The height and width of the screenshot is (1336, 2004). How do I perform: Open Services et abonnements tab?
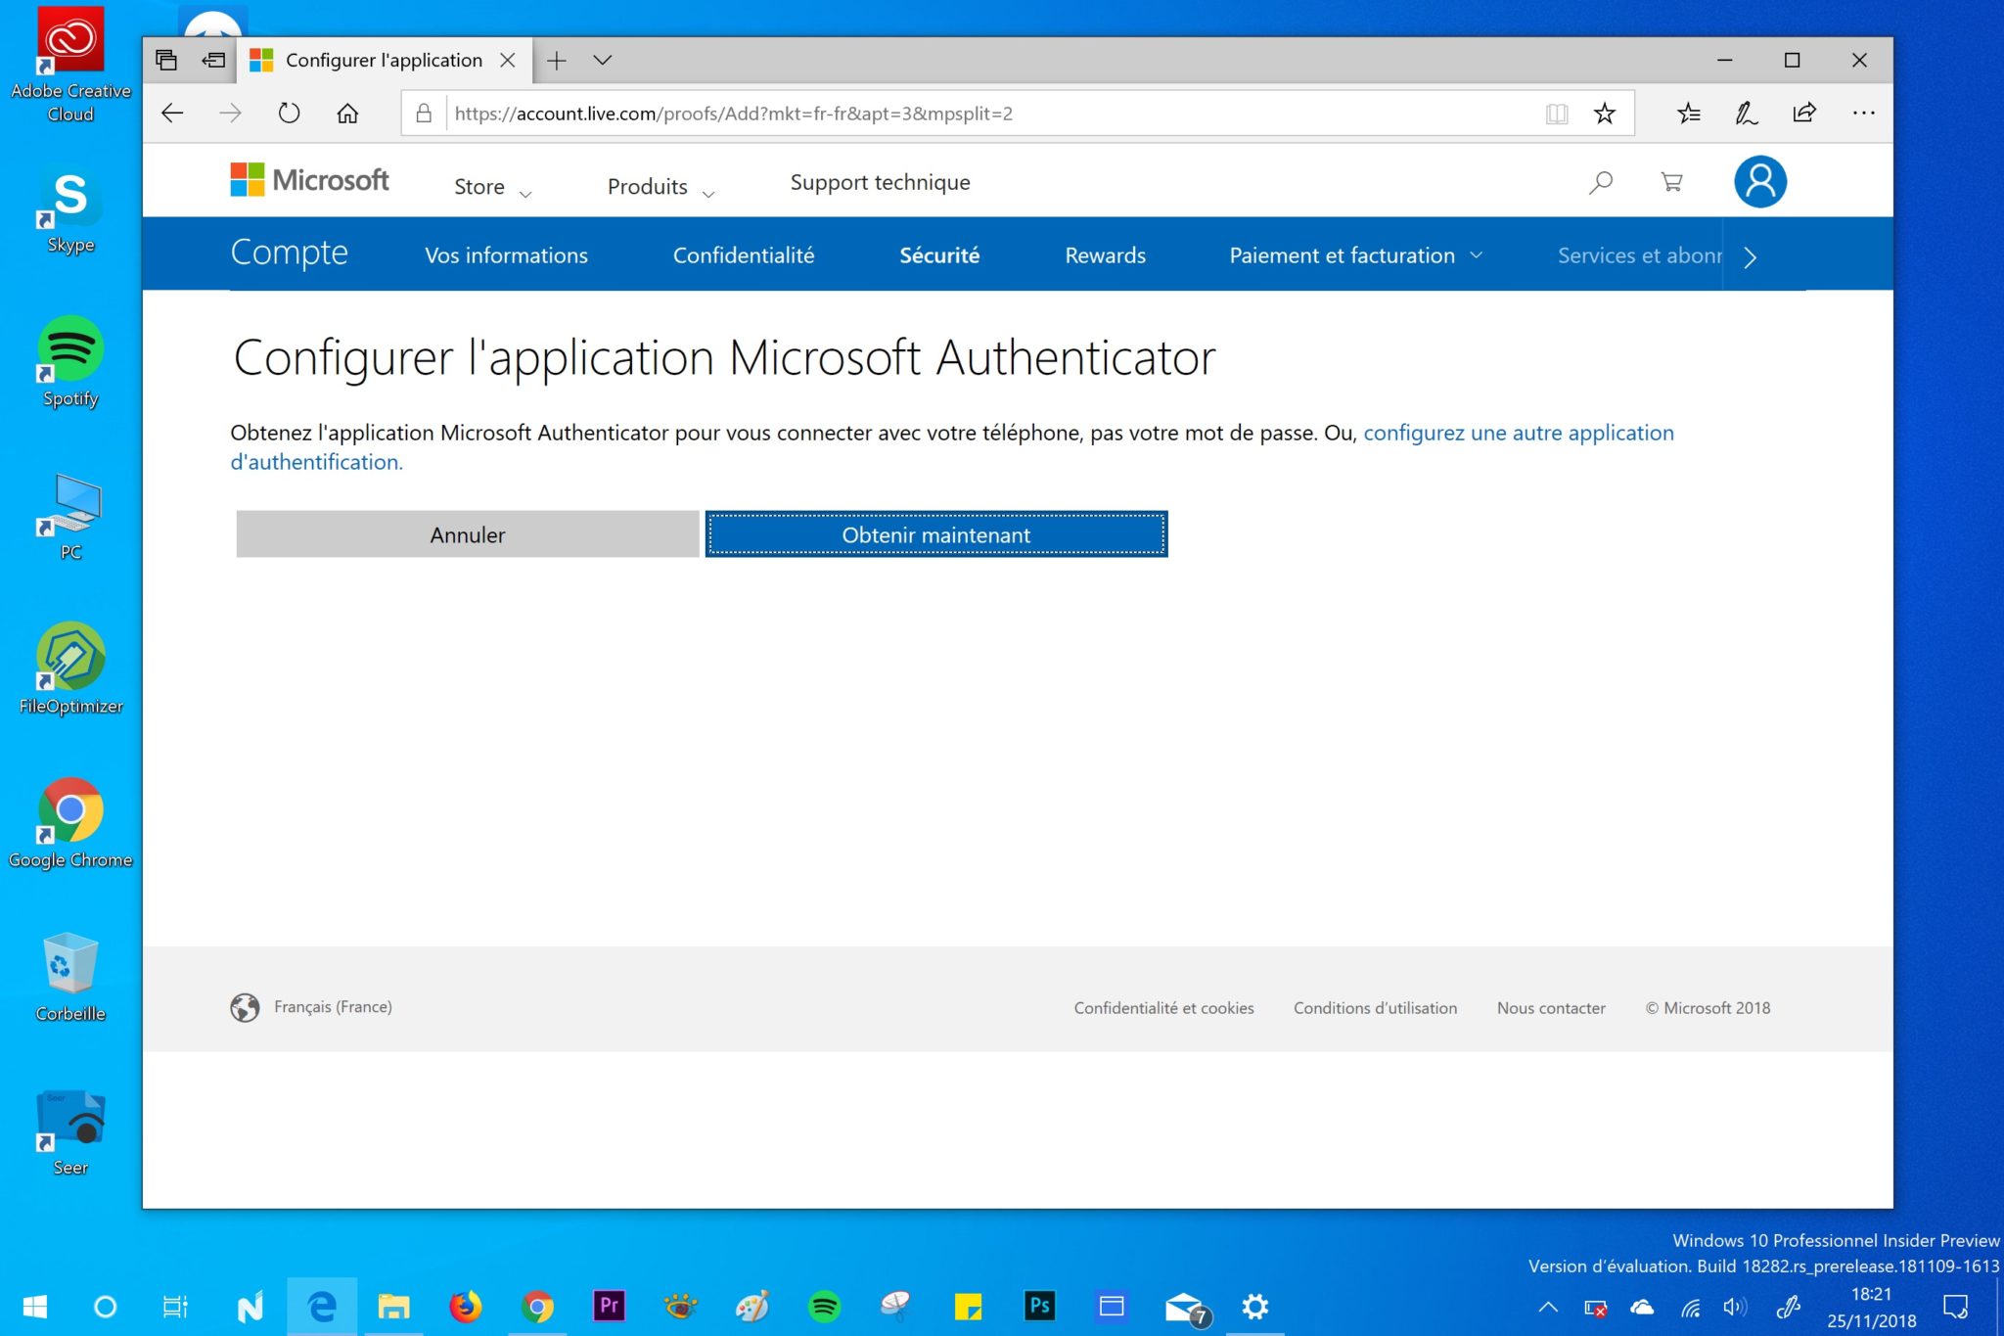pyautogui.click(x=1639, y=255)
